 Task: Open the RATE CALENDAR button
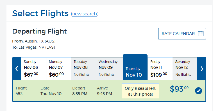tap(182, 34)
